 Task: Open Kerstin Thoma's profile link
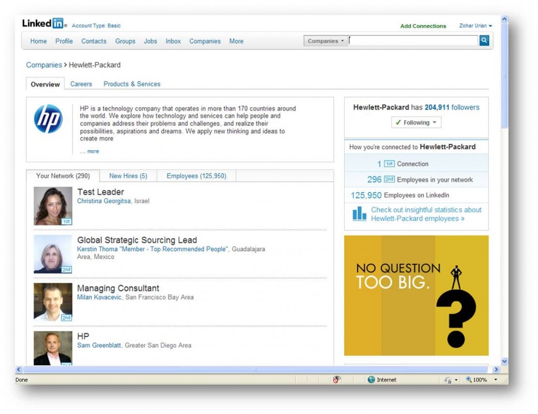tap(152, 249)
